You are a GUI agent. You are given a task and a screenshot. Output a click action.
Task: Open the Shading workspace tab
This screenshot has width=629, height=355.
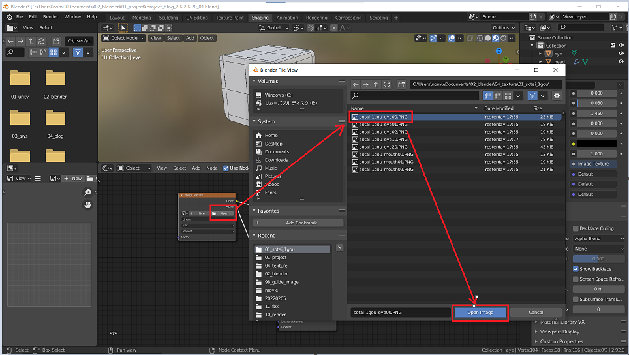point(260,18)
